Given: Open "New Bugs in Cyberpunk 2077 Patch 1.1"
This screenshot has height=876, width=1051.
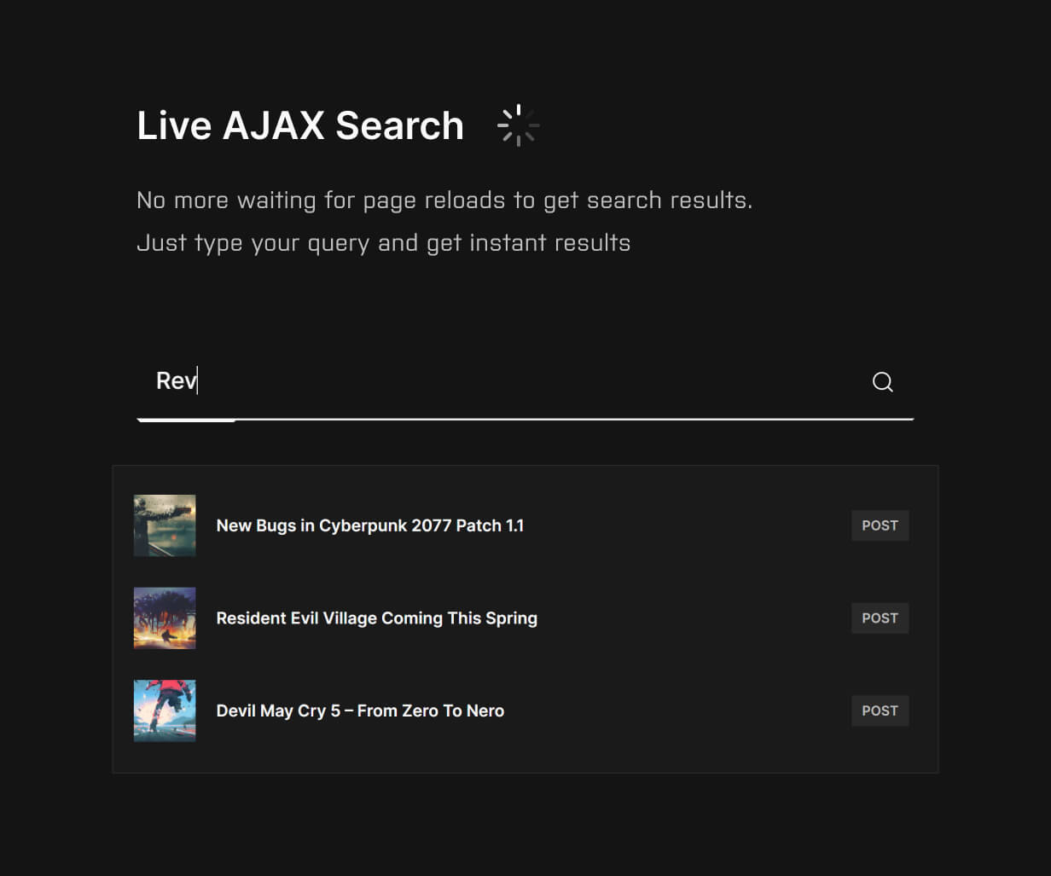Looking at the screenshot, I should tap(370, 525).
